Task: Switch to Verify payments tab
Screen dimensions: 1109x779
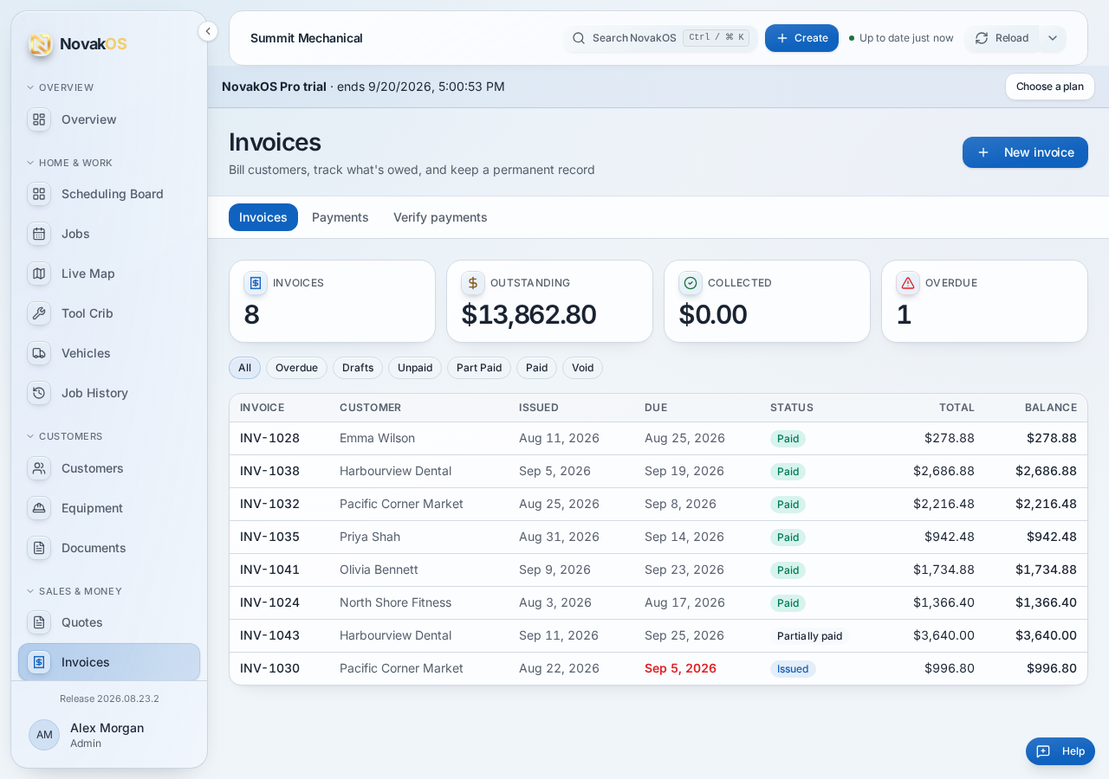Action: 440,217
